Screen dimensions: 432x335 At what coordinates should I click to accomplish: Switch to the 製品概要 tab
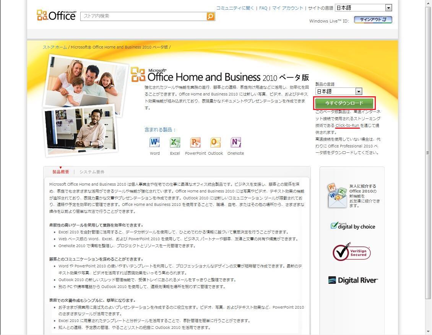tap(61, 172)
